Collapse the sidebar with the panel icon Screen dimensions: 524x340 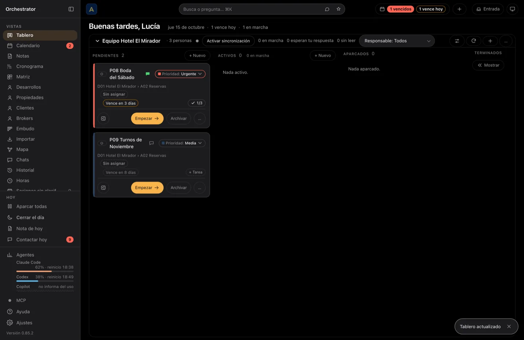(71, 9)
